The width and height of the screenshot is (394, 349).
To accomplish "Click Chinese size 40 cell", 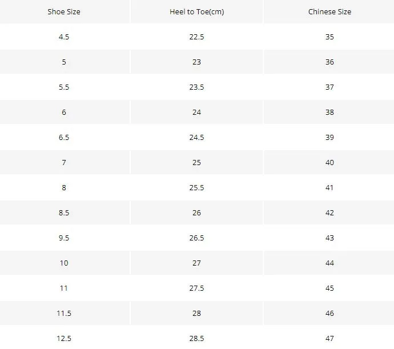I will click(x=329, y=162).
